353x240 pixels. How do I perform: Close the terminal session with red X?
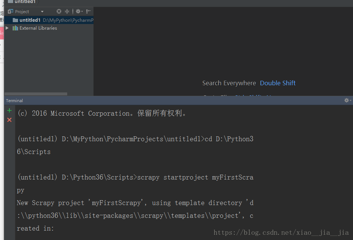[9, 120]
